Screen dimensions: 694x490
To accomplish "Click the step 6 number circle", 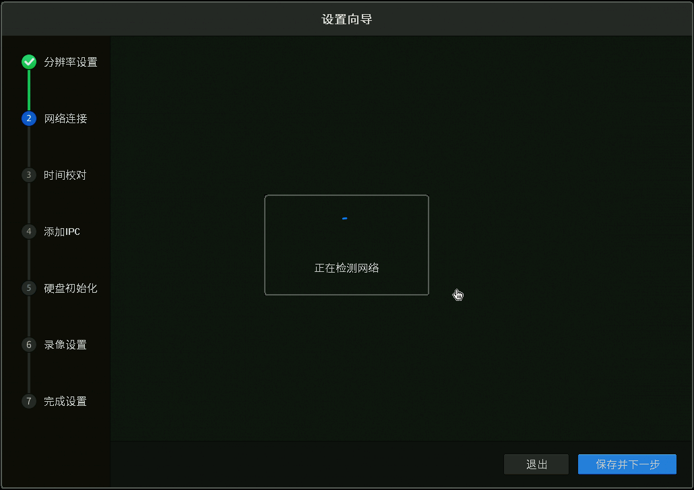I will [28, 345].
